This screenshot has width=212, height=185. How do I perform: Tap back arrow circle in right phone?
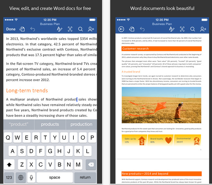[121, 29]
